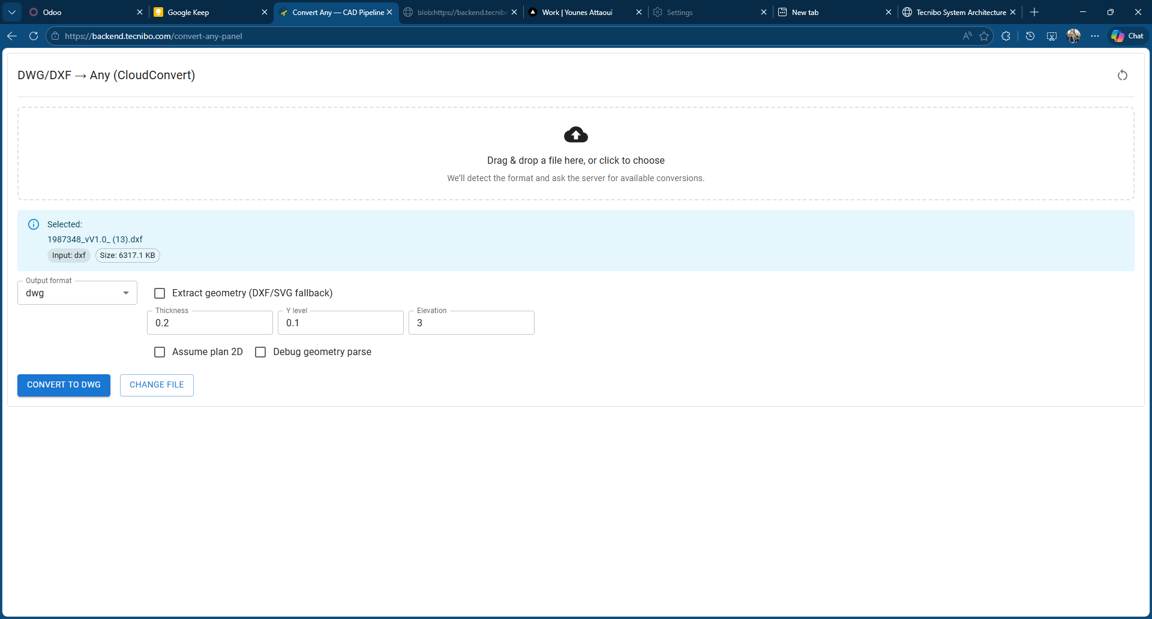Close the Work Younes Attaoui tab
The width and height of the screenshot is (1152, 619).
click(x=639, y=12)
